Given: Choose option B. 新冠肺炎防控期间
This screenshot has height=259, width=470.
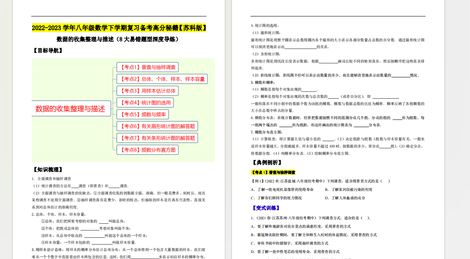Looking at the screenshot, I should 314,235.
